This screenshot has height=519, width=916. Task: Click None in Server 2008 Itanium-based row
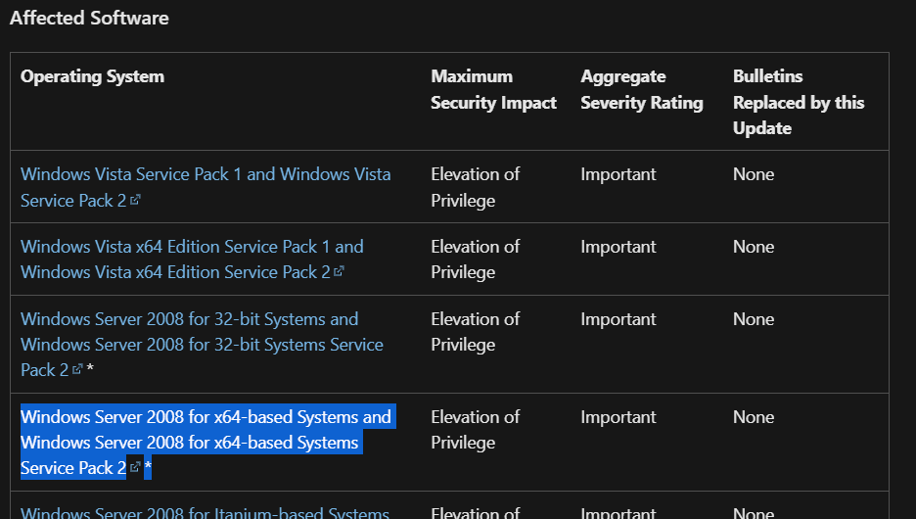pyautogui.click(x=754, y=512)
